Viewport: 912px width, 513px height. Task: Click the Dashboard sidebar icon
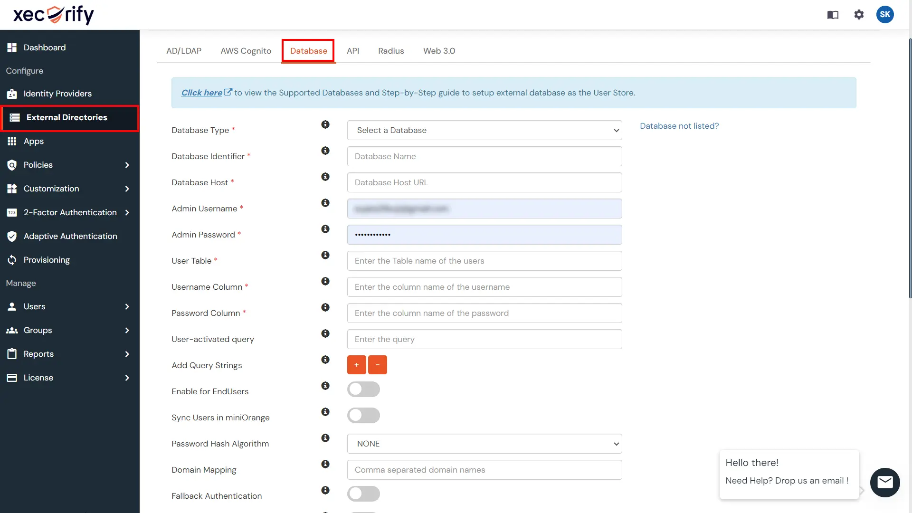tap(12, 47)
